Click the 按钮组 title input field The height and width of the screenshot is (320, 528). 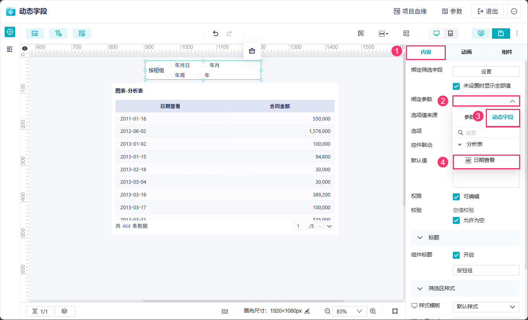pos(486,270)
